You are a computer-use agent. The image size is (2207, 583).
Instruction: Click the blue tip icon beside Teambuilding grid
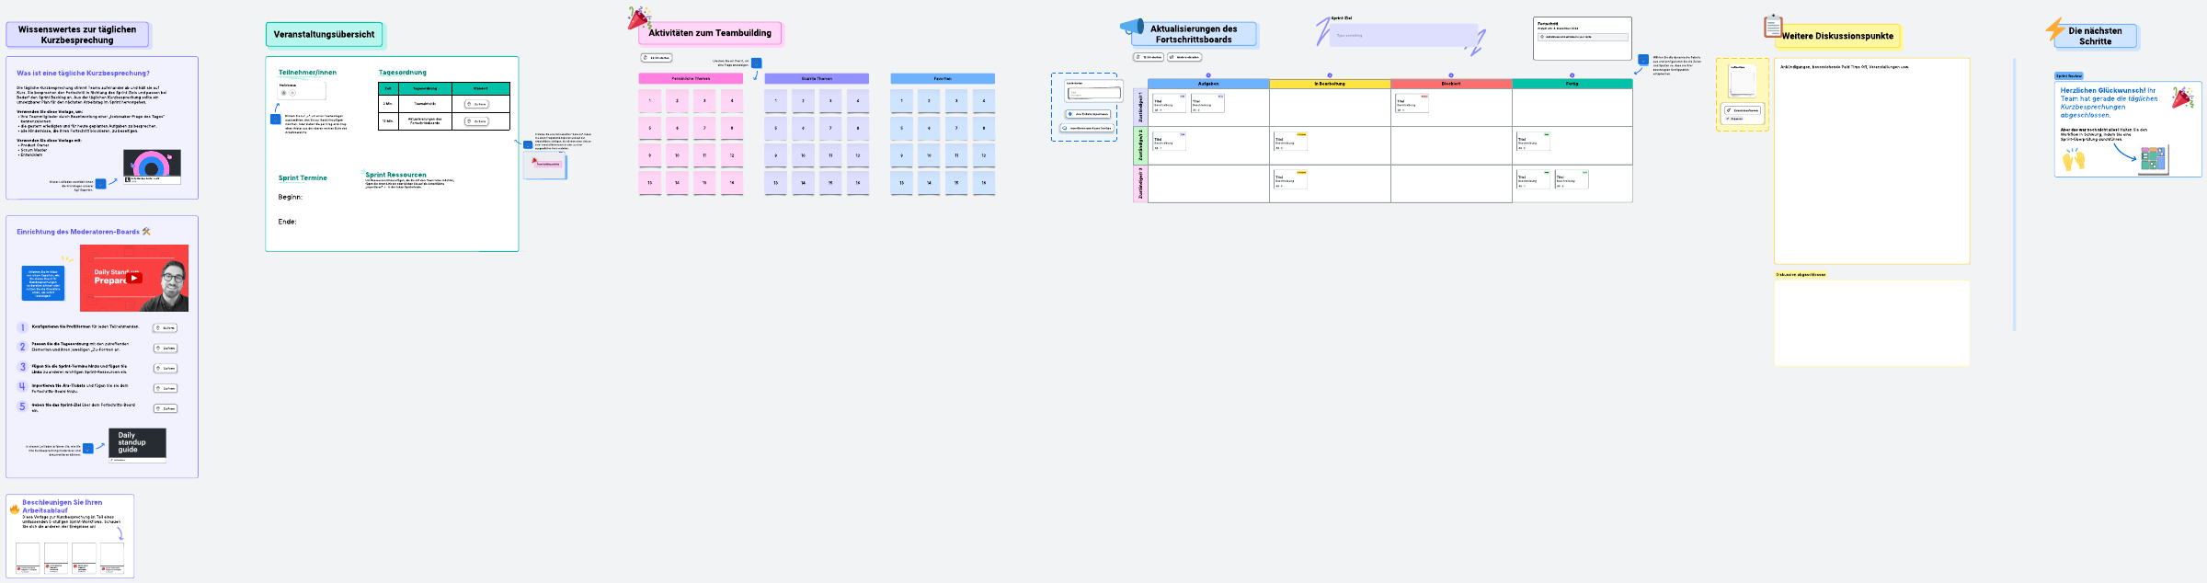coord(756,63)
